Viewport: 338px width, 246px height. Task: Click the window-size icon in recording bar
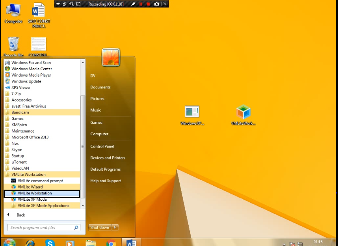(x=65, y=4)
